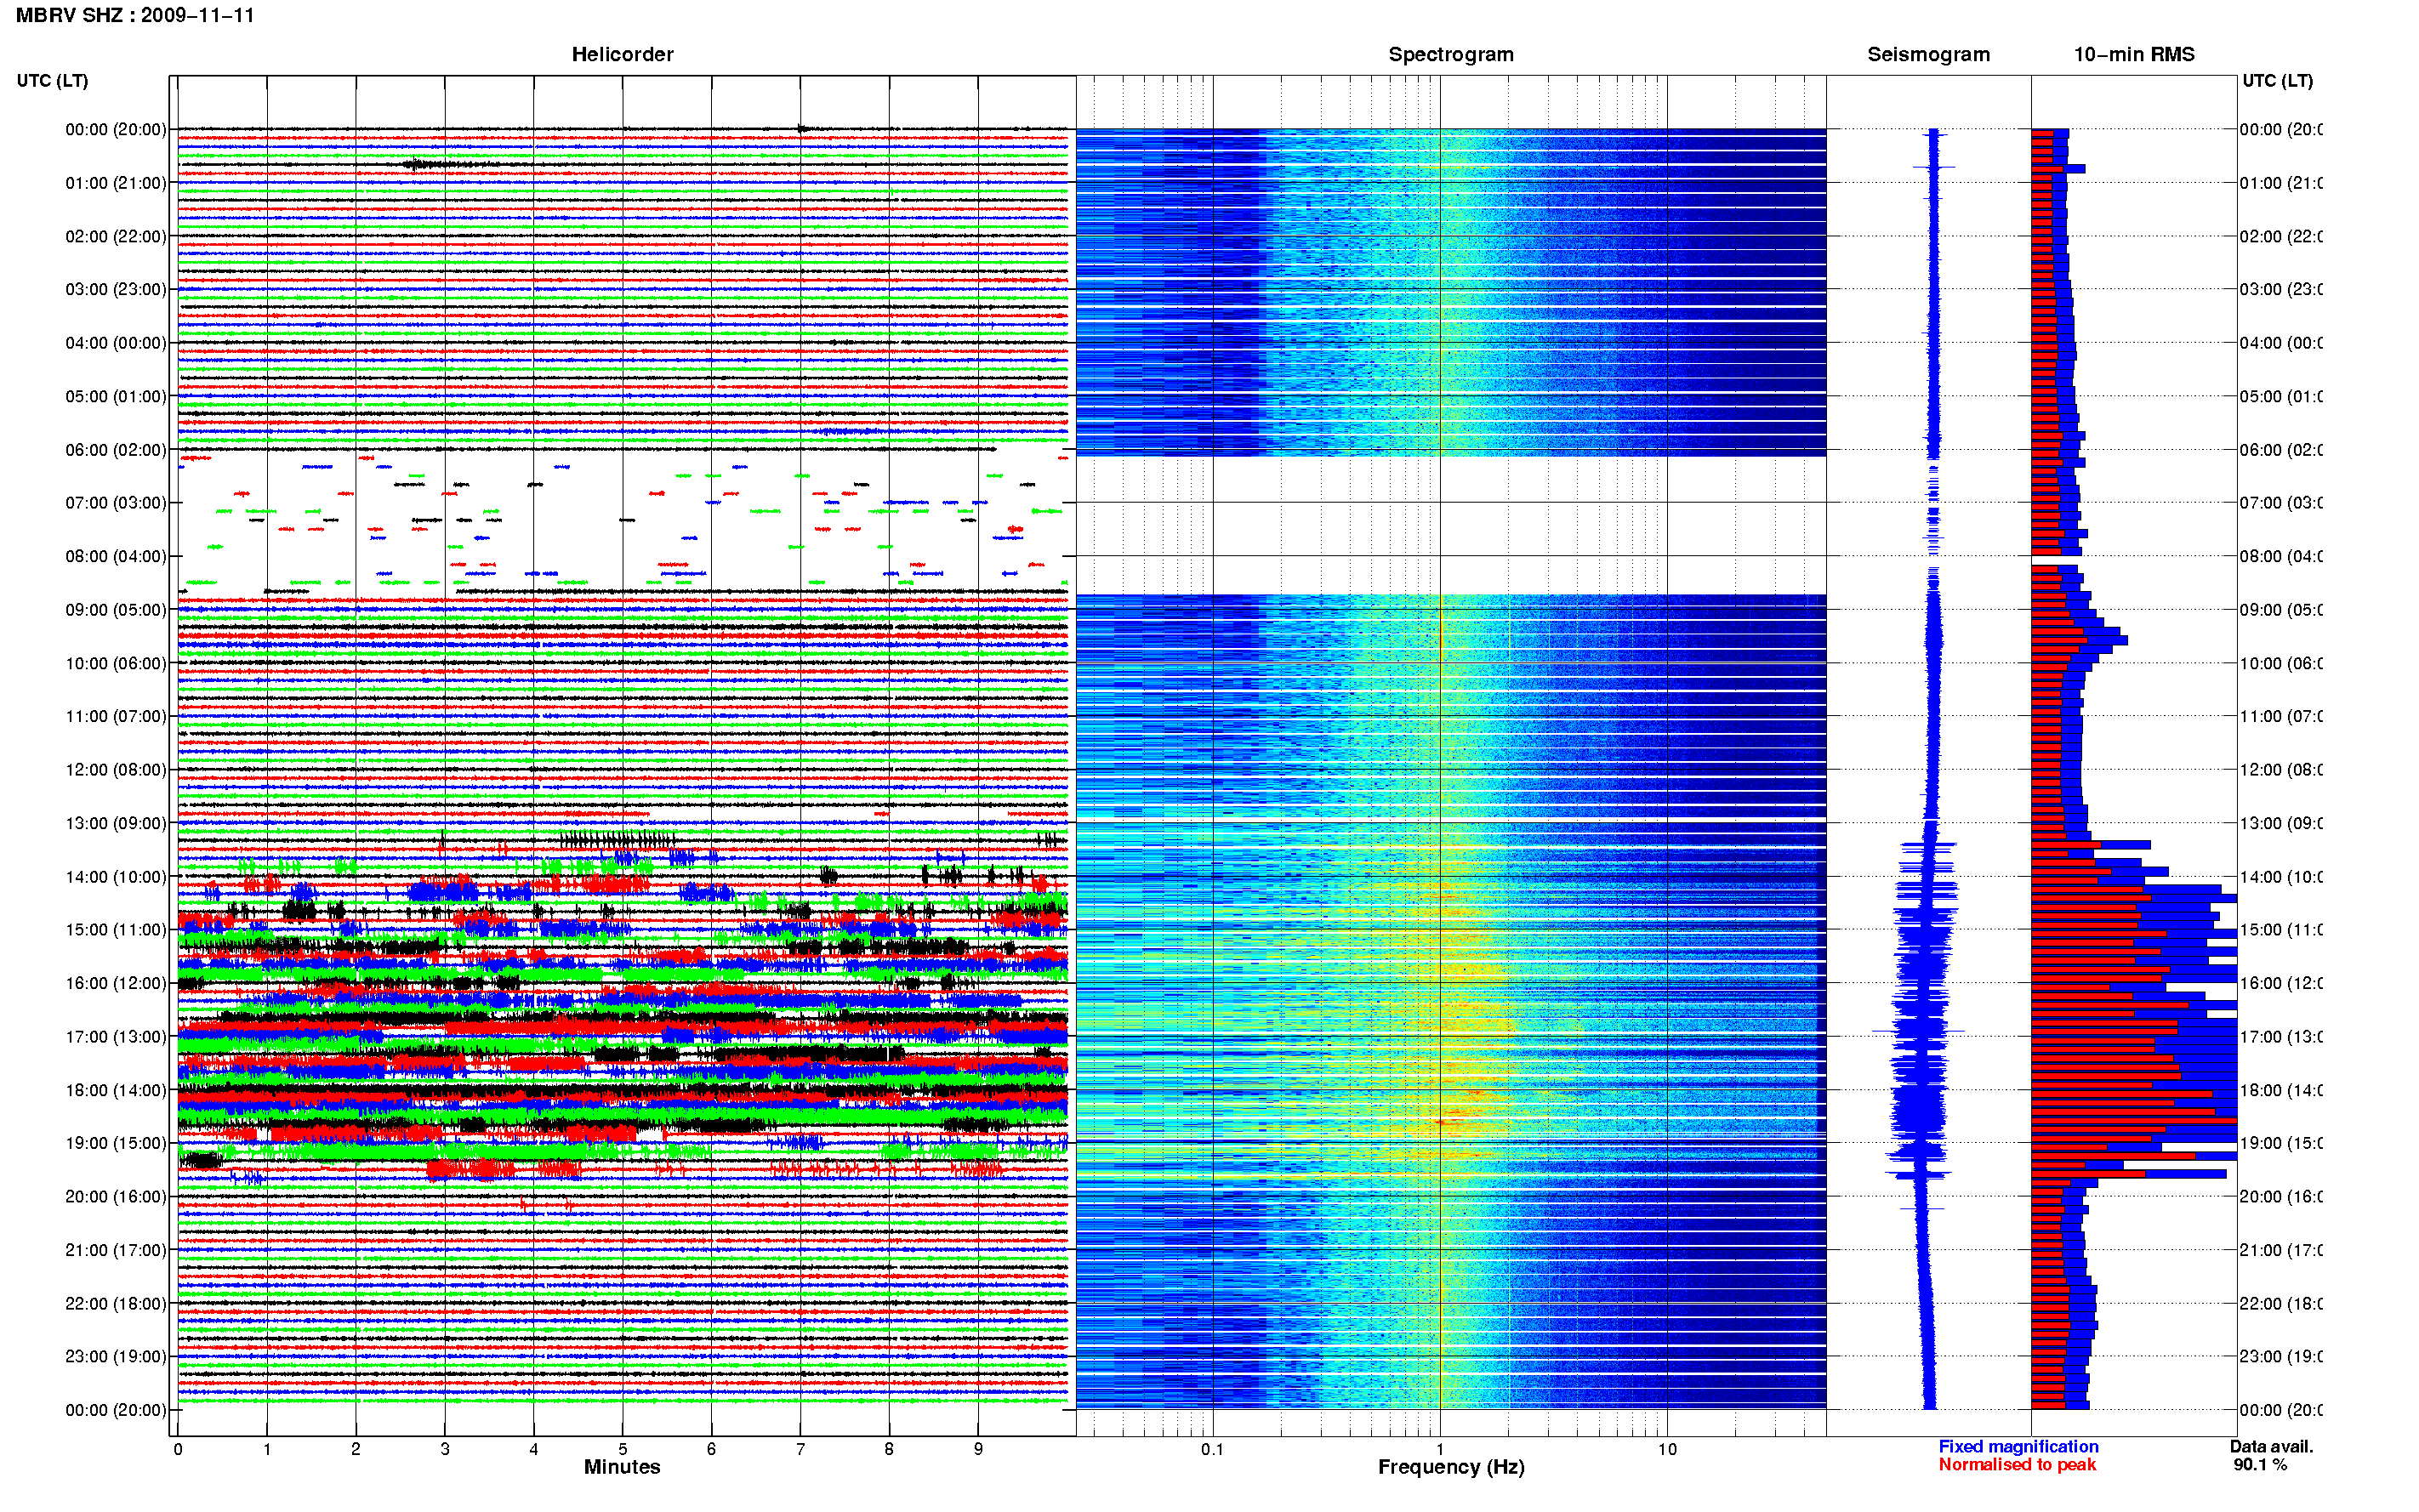Screen dimensions: 2419x1512
Task: Click the left 15:00 (11:00) time label
Action: click(x=116, y=929)
